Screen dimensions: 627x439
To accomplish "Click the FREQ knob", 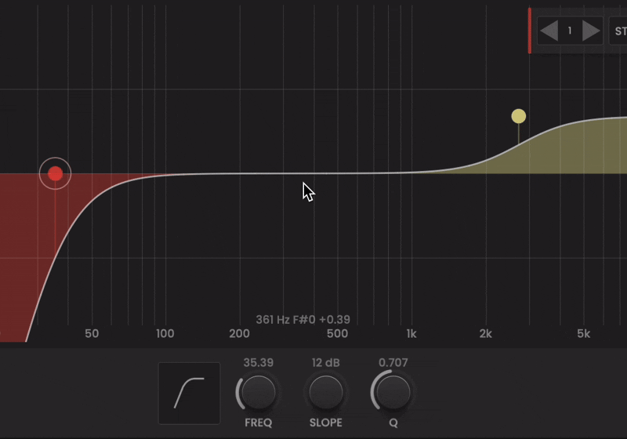I will click(259, 391).
